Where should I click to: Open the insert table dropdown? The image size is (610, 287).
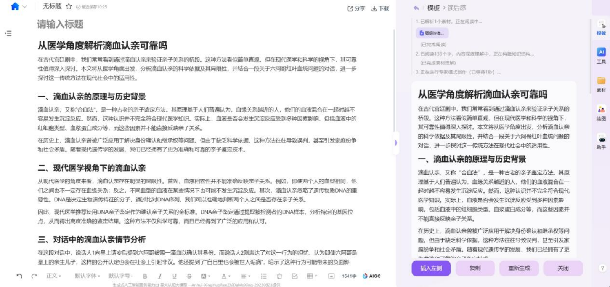[x=312, y=276]
